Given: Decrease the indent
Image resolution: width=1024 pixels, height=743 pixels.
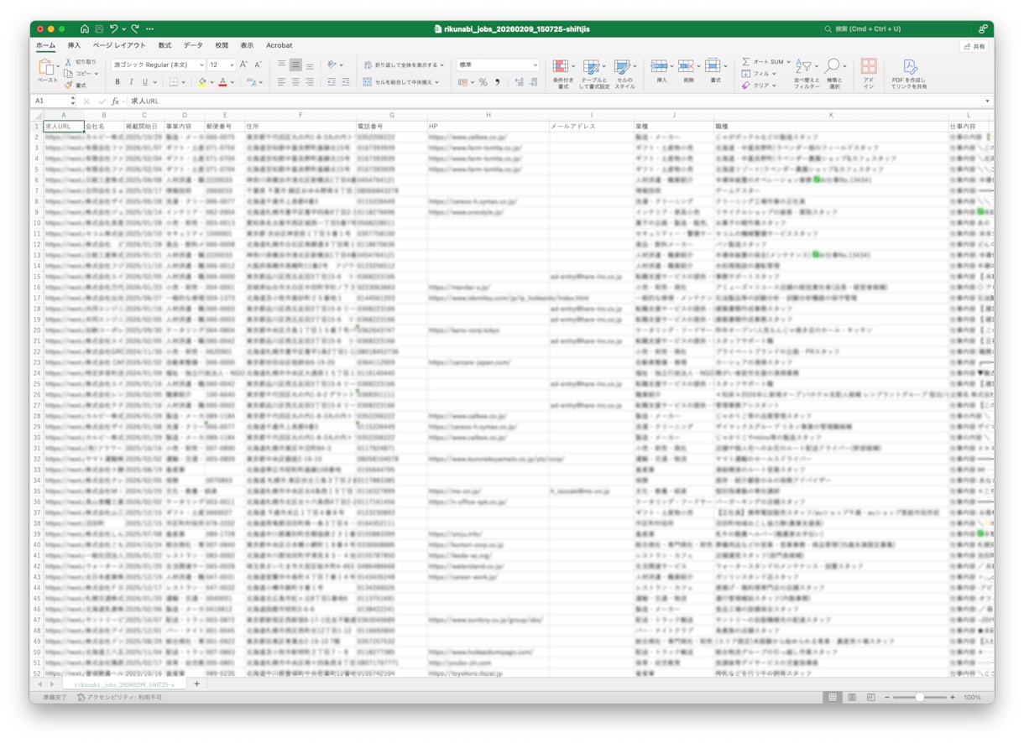Looking at the screenshot, I should [331, 82].
